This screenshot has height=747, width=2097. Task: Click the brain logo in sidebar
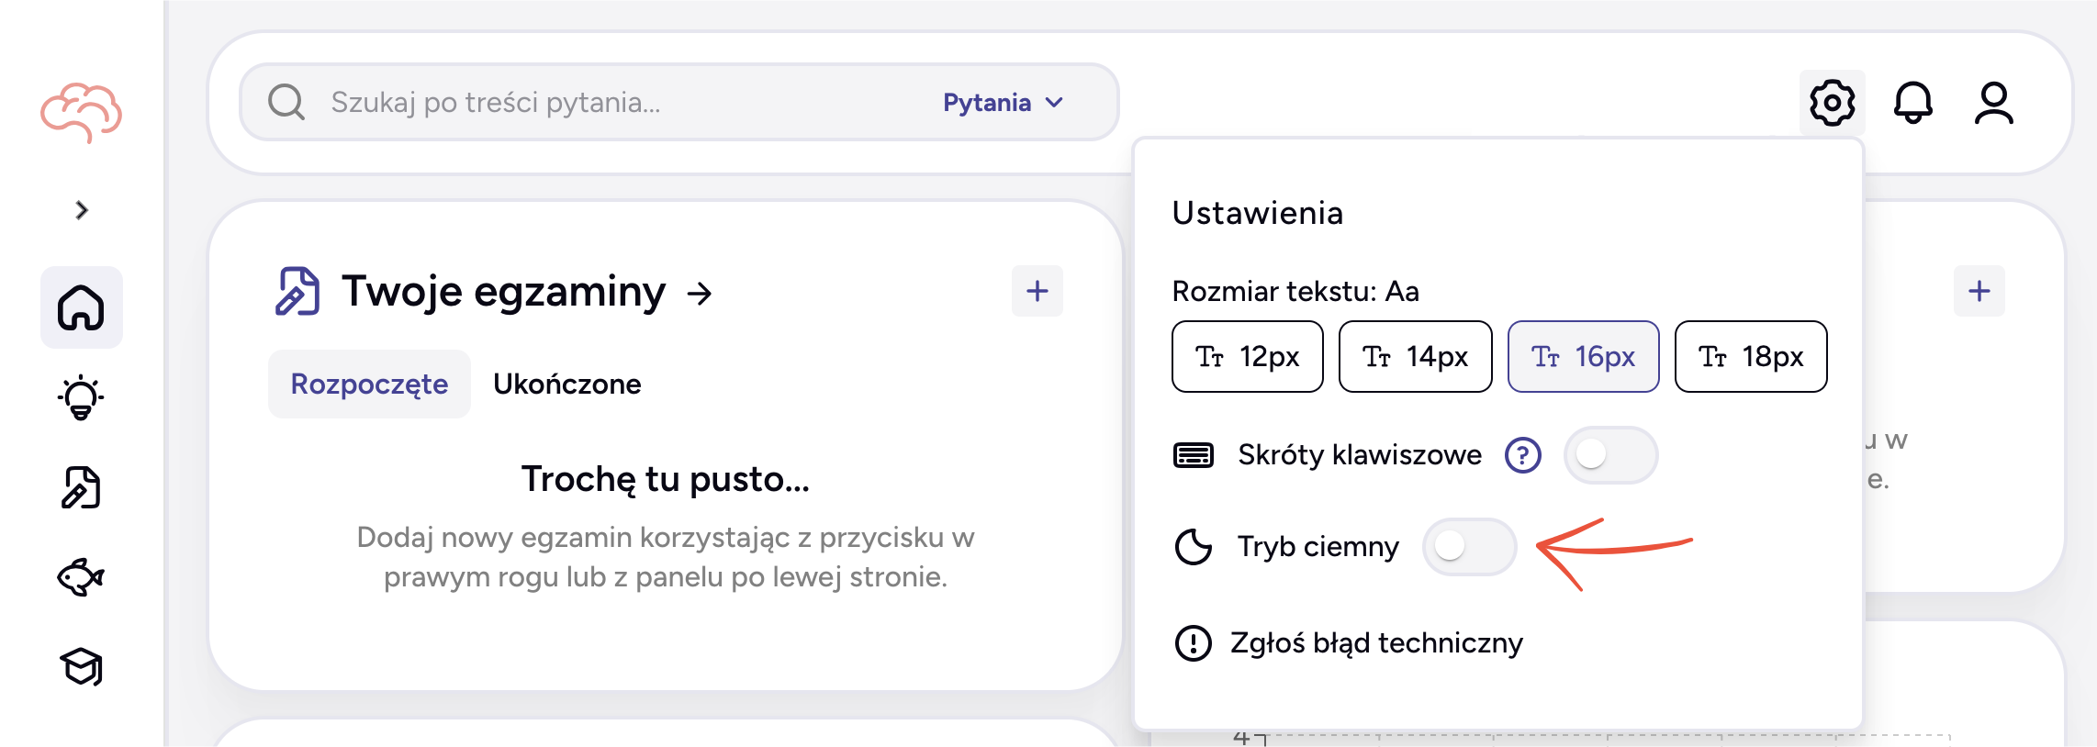[81, 112]
